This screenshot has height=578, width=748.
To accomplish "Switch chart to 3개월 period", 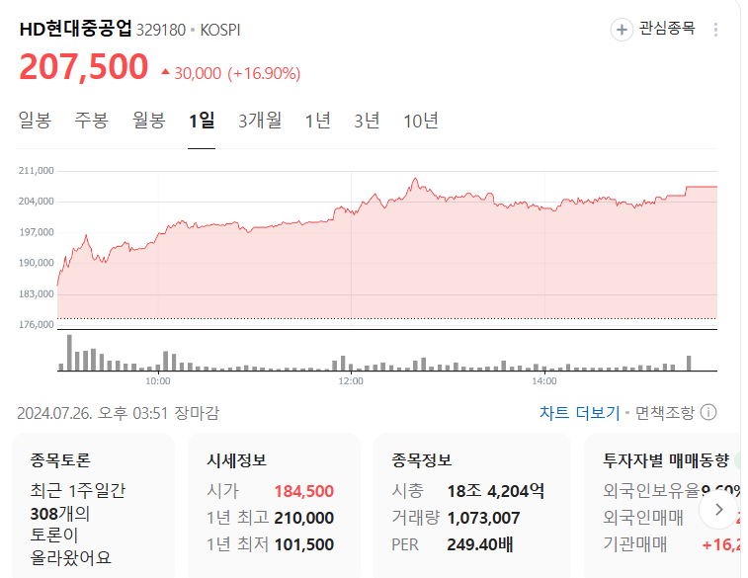I will click(x=260, y=121).
